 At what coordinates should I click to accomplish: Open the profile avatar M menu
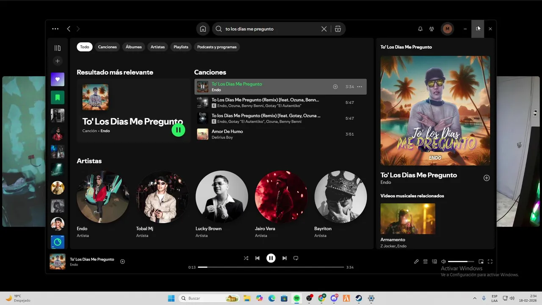(x=447, y=29)
